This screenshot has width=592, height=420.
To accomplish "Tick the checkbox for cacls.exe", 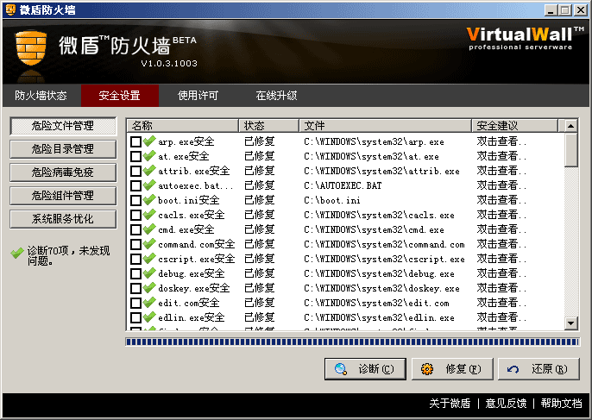I will click(x=135, y=215).
